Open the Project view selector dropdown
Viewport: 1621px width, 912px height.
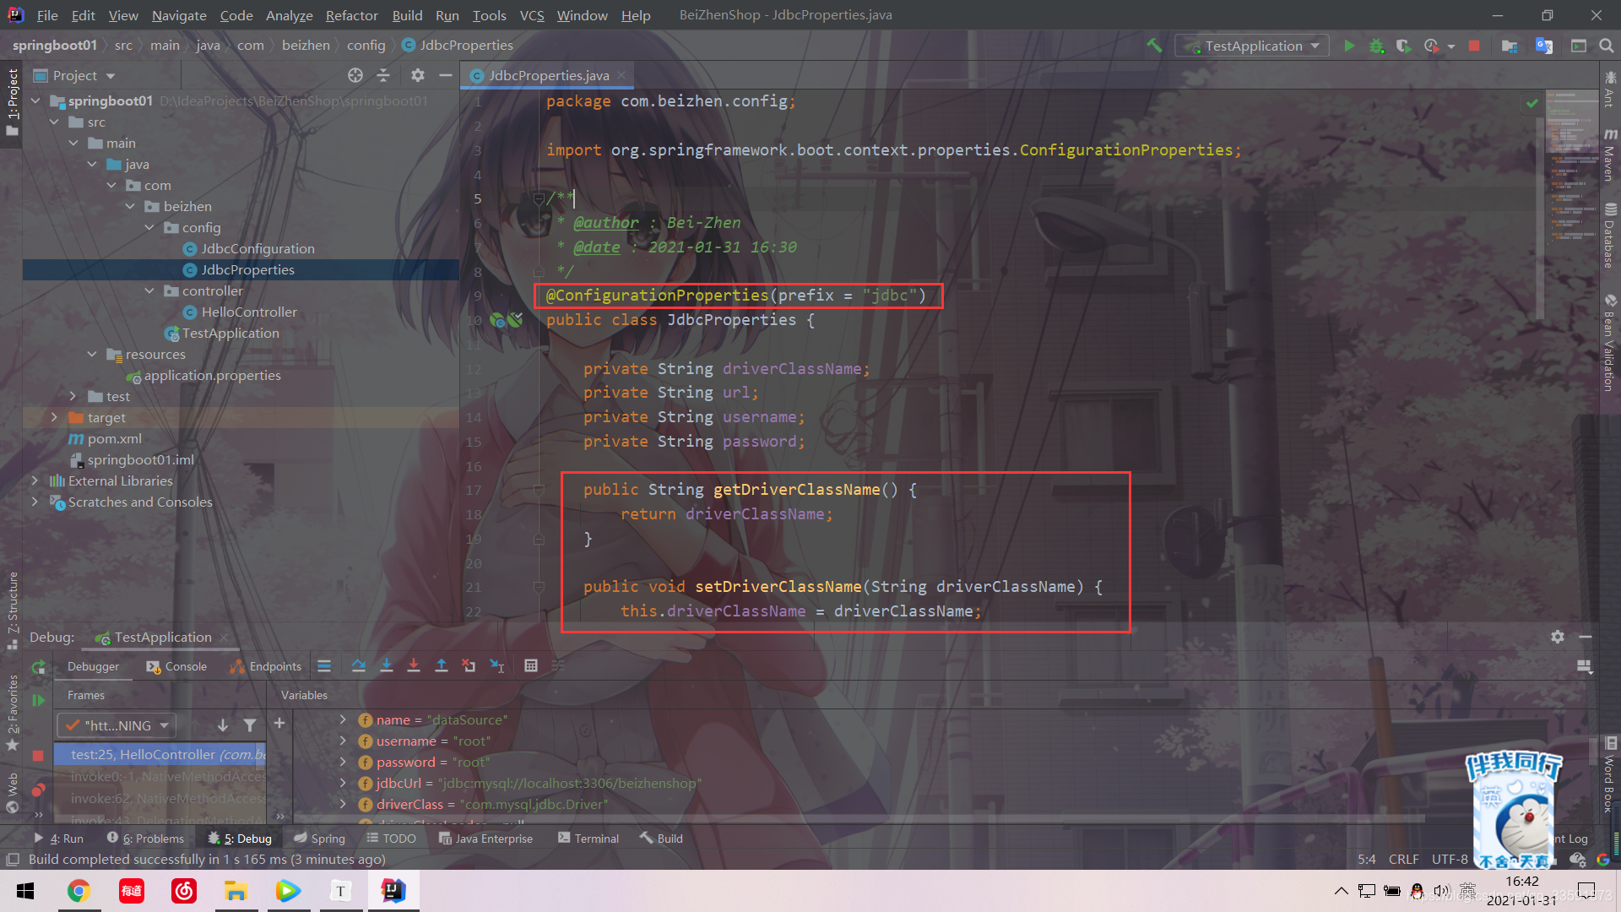(x=74, y=75)
